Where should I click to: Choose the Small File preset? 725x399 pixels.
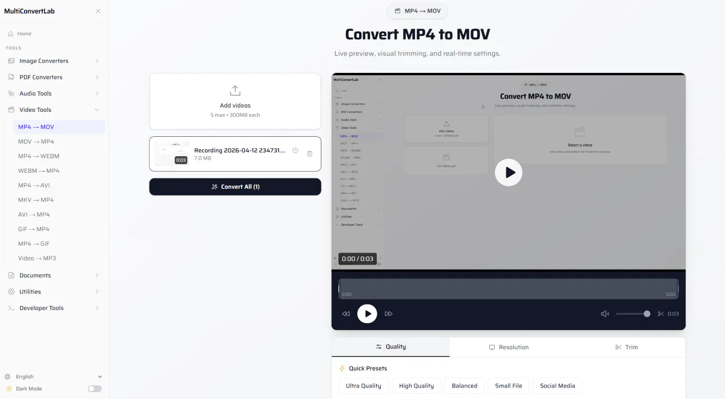click(509, 386)
